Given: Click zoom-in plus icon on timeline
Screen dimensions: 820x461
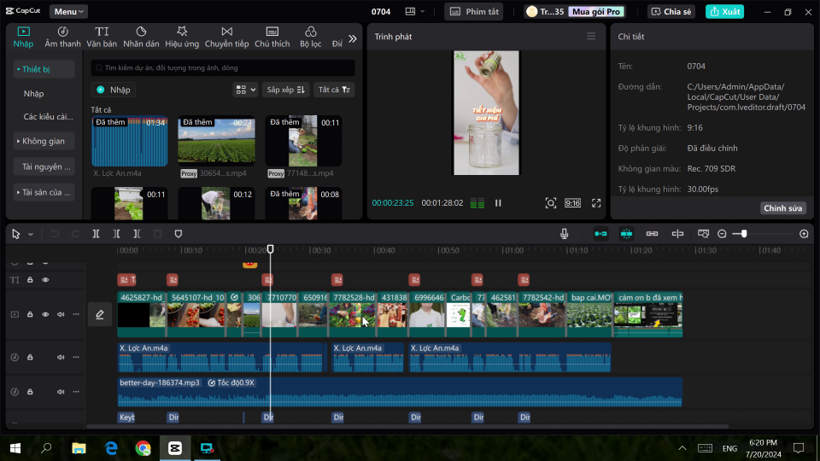Looking at the screenshot, I should pos(804,234).
